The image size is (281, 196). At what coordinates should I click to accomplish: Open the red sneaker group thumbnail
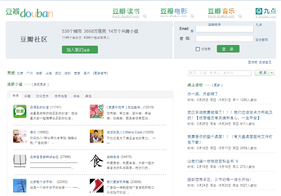click(96, 185)
